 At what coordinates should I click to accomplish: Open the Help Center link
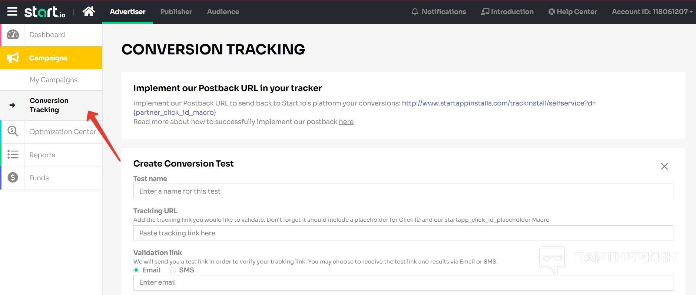pos(573,11)
